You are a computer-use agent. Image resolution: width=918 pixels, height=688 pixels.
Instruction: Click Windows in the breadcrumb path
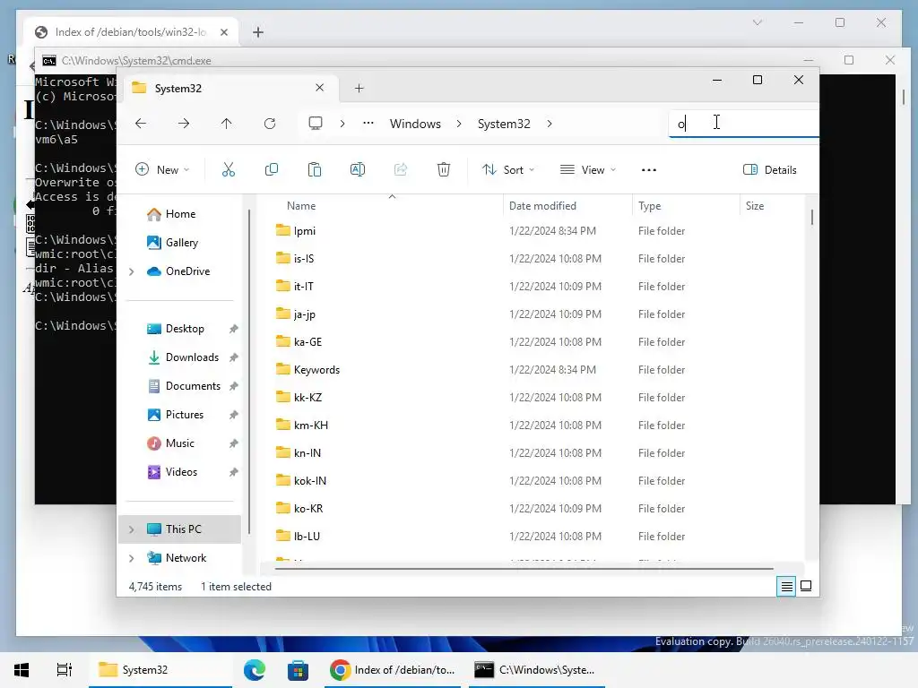[415, 124]
